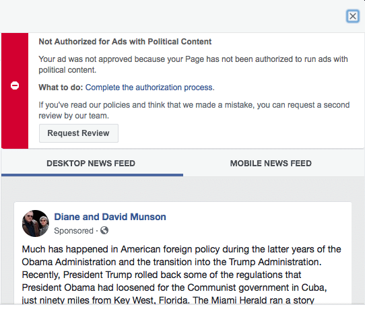Click 'Obama Administration' in the post text
The height and width of the screenshot is (311, 365).
coord(69,262)
